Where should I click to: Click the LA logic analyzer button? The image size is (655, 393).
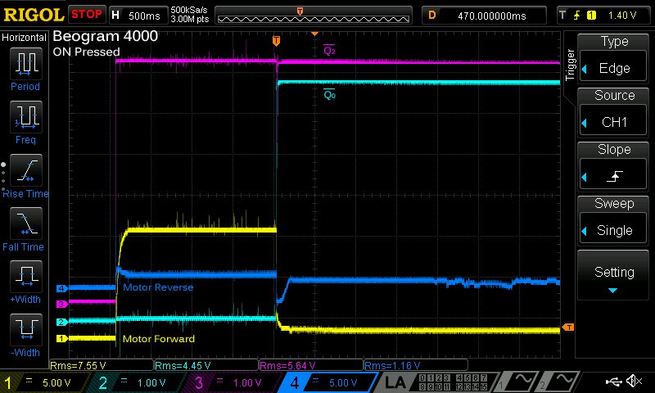tap(395, 382)
